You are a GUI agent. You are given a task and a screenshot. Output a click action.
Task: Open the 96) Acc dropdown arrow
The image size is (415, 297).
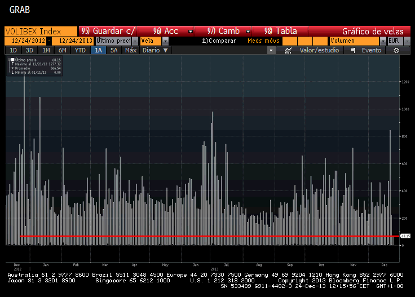pos(190,31)
